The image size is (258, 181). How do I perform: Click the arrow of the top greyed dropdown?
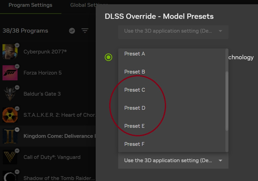coord(220,31)
